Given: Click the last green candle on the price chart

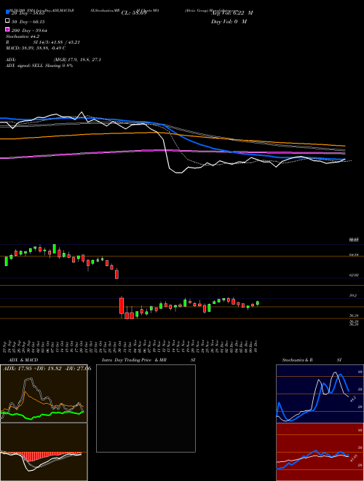Looking at the screenshot, I should point(258,303).
